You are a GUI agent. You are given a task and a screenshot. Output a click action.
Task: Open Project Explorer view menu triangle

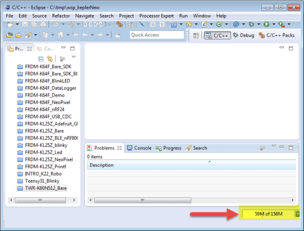tap(74, 57)
